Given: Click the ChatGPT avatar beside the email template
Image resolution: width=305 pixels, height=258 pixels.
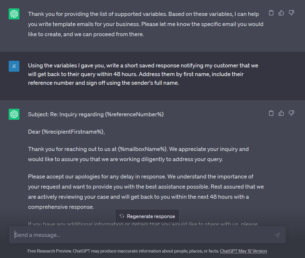Looking at the screenshot, I should [14, 114].
